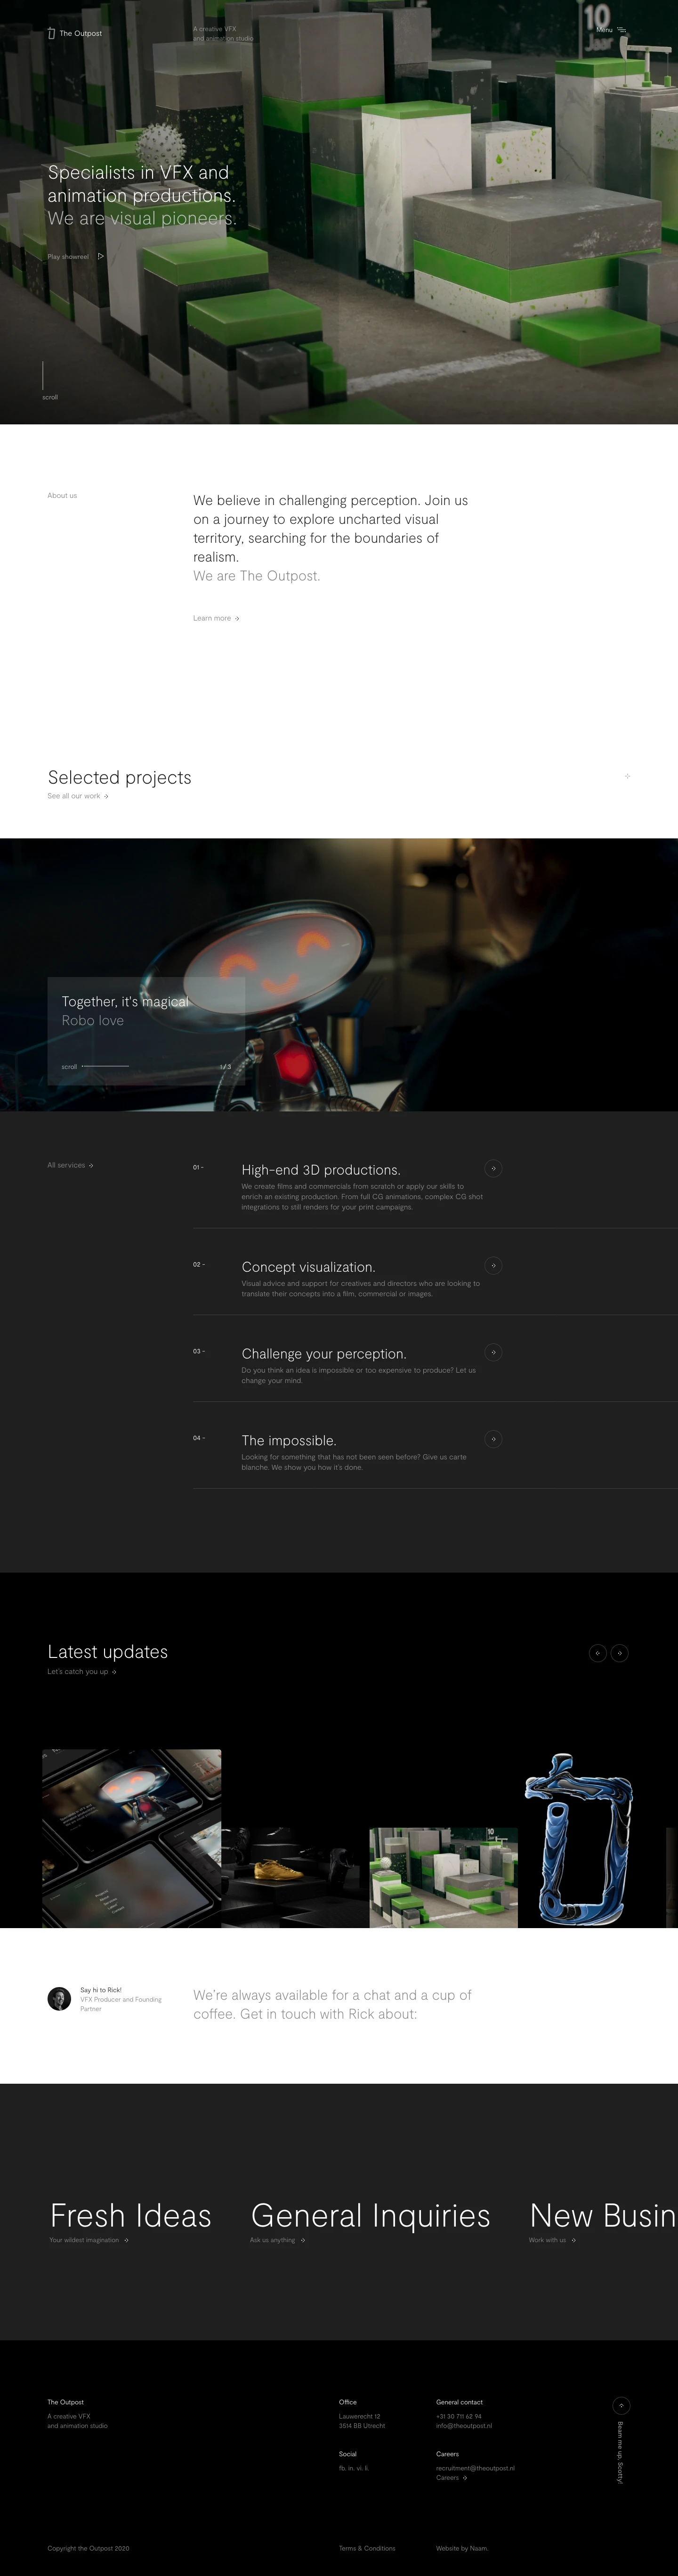
Task: Click Work with us arrow link
Action: [x=552, y=2240]
